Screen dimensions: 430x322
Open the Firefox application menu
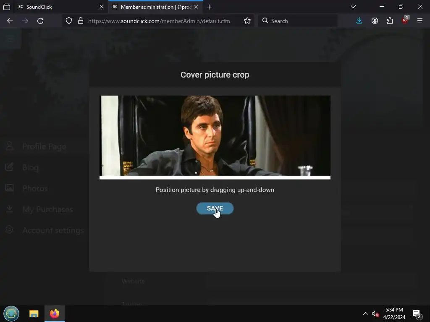[420, 21]
